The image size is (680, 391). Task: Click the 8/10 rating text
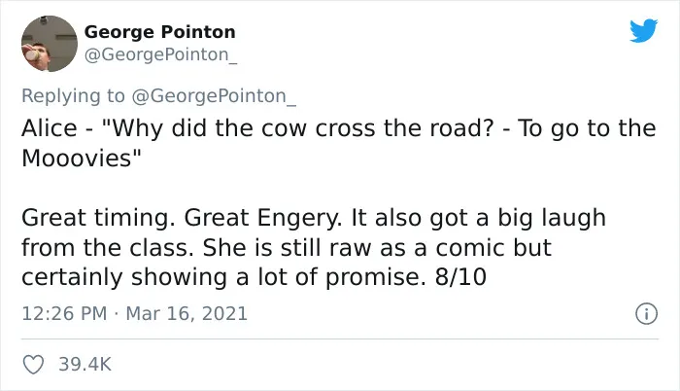click(x=460, y=277)
